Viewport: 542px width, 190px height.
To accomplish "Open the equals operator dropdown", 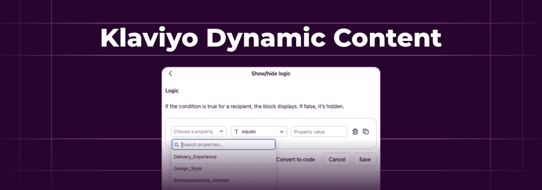I will 259,132.
